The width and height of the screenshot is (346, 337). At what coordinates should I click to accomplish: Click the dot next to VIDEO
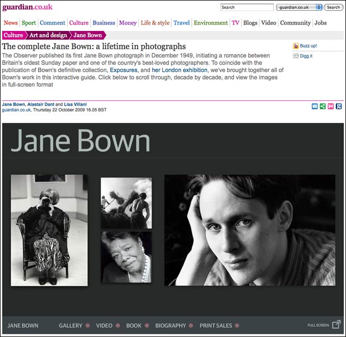tap(118, 325)
